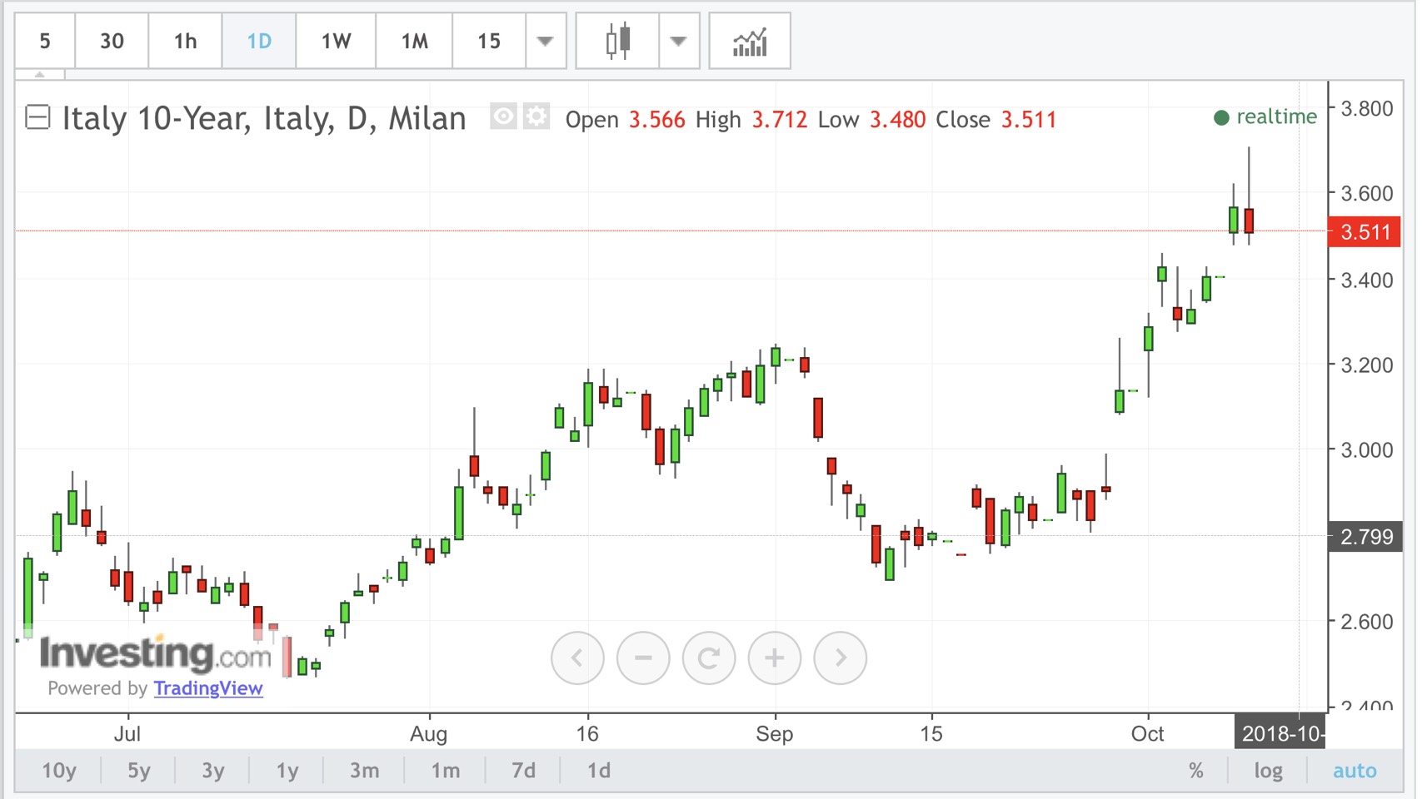The height and width of the screenshot is (799, 1422).
Task: Click the 3.511 current price label
Action: [x=1365, y=231]
